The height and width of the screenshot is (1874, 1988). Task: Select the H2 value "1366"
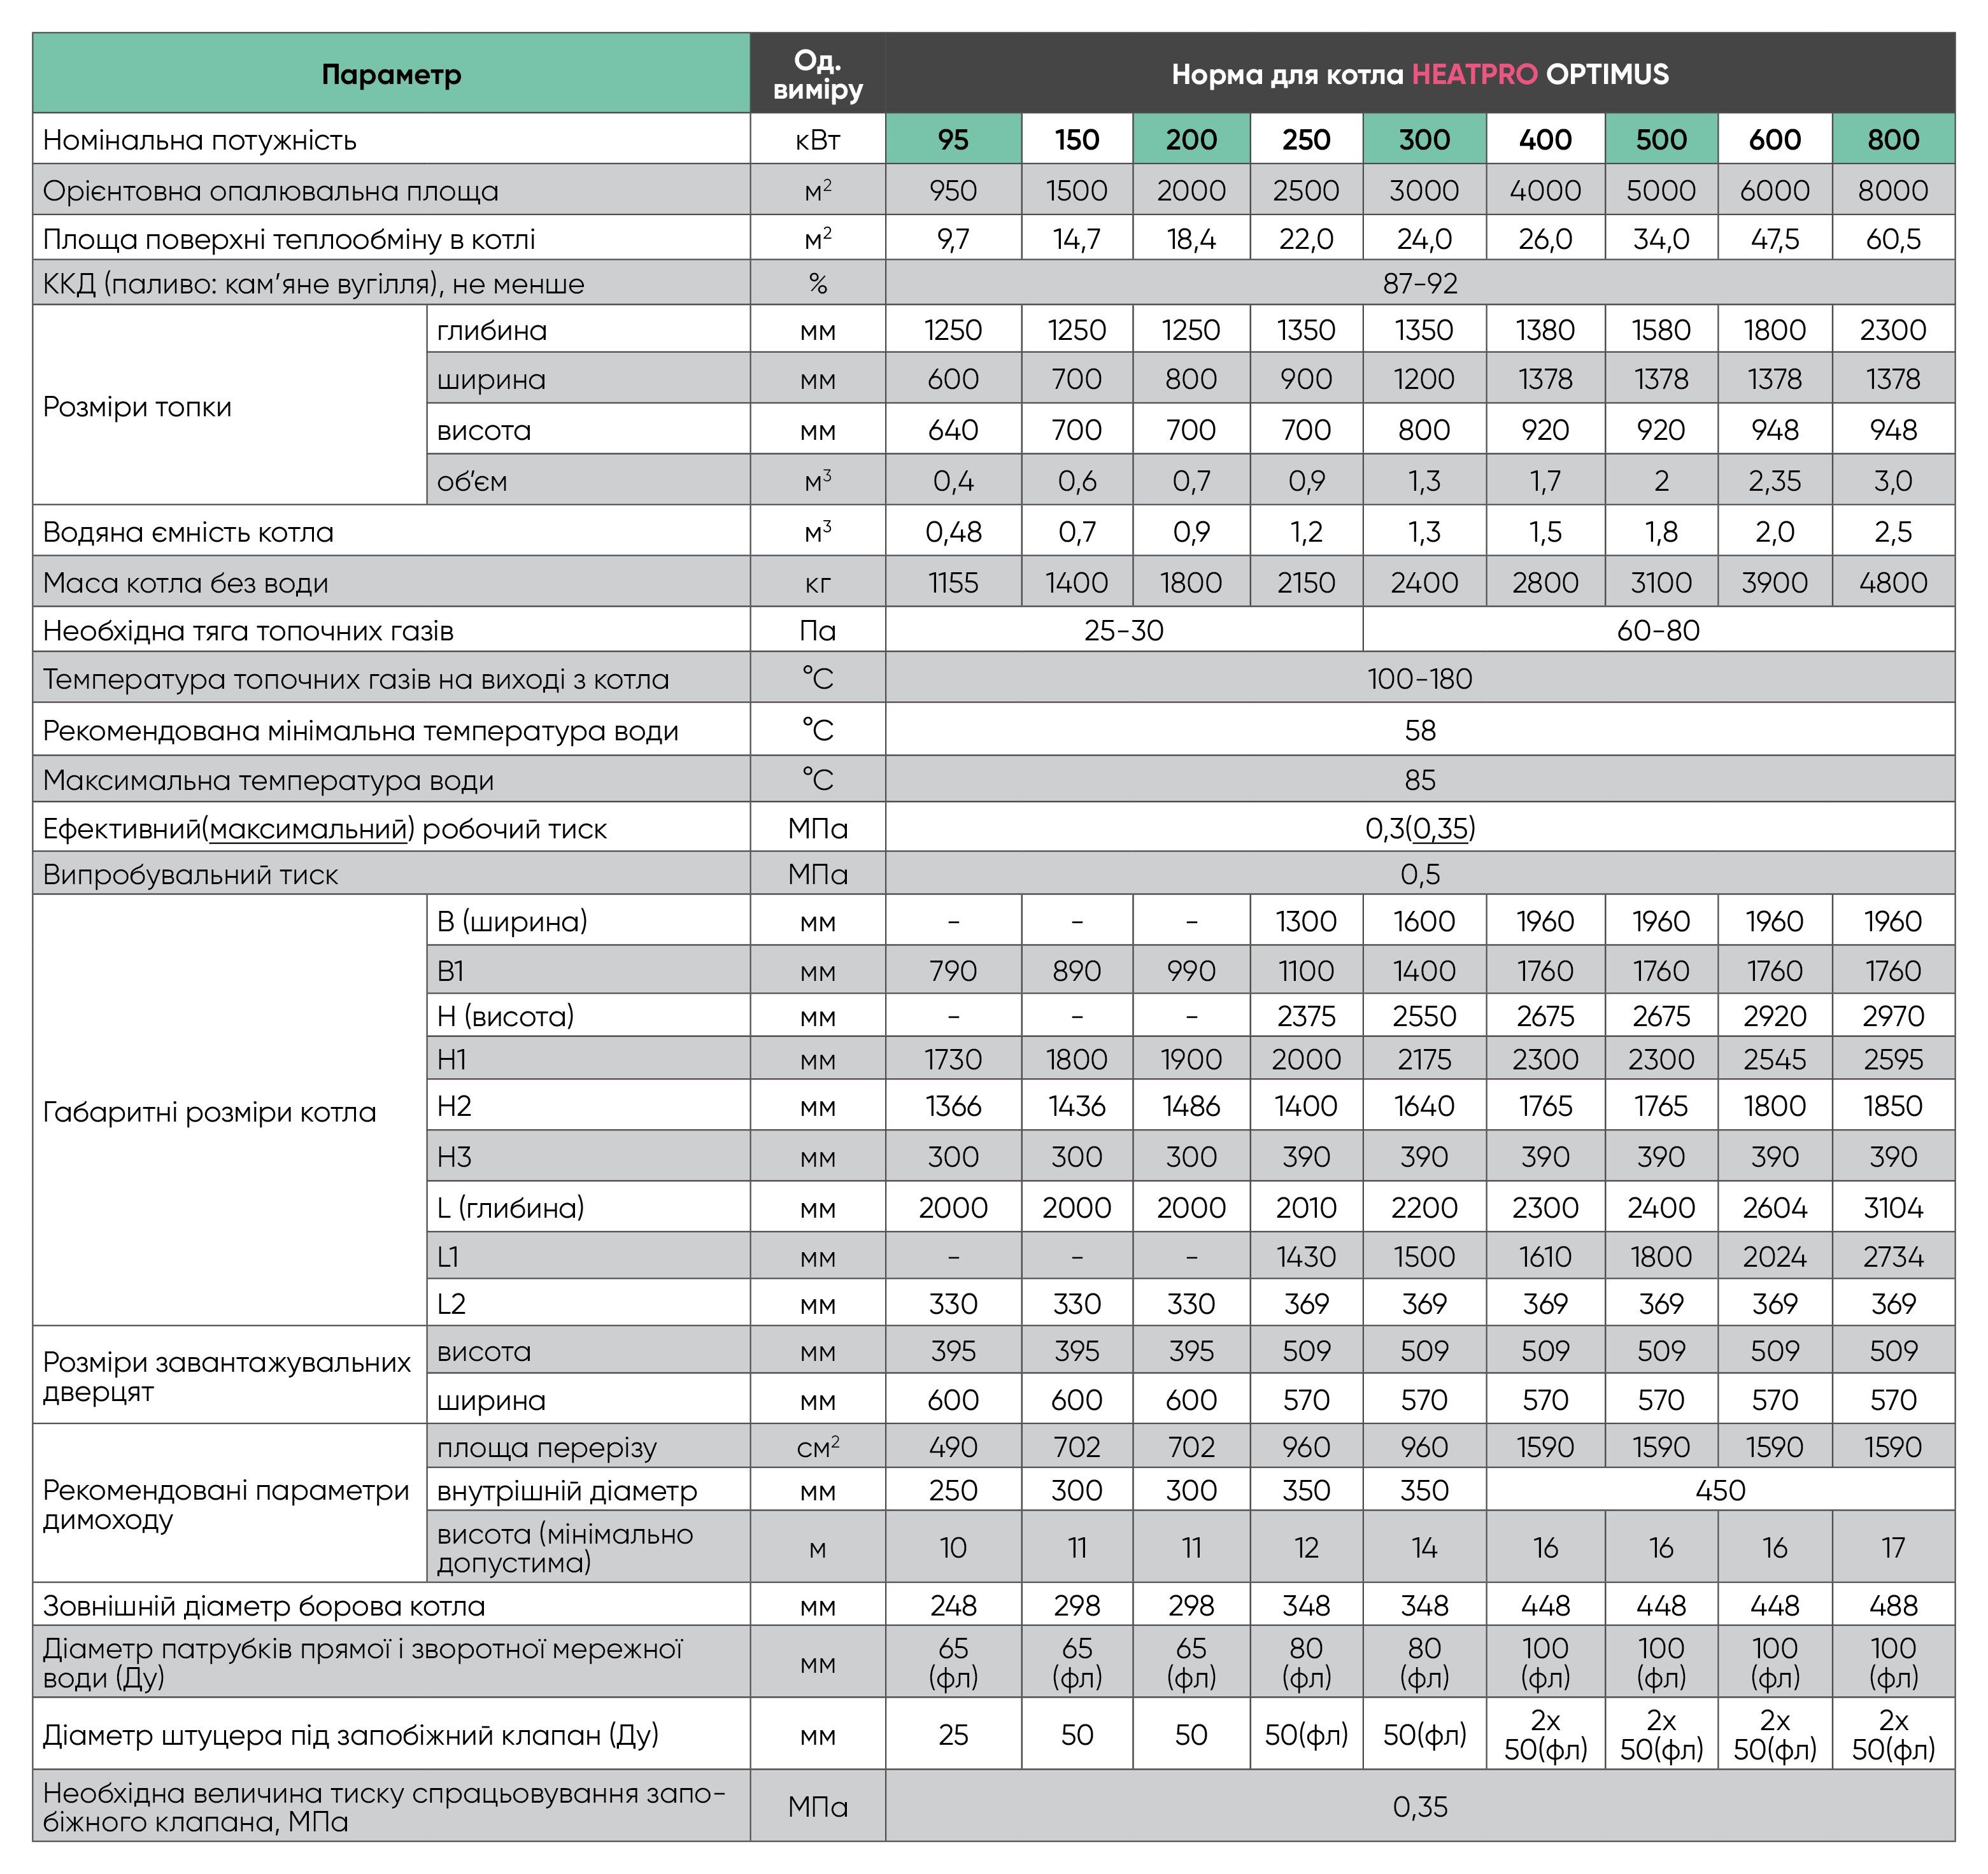pyautogui.click(x=953, y=1106)
